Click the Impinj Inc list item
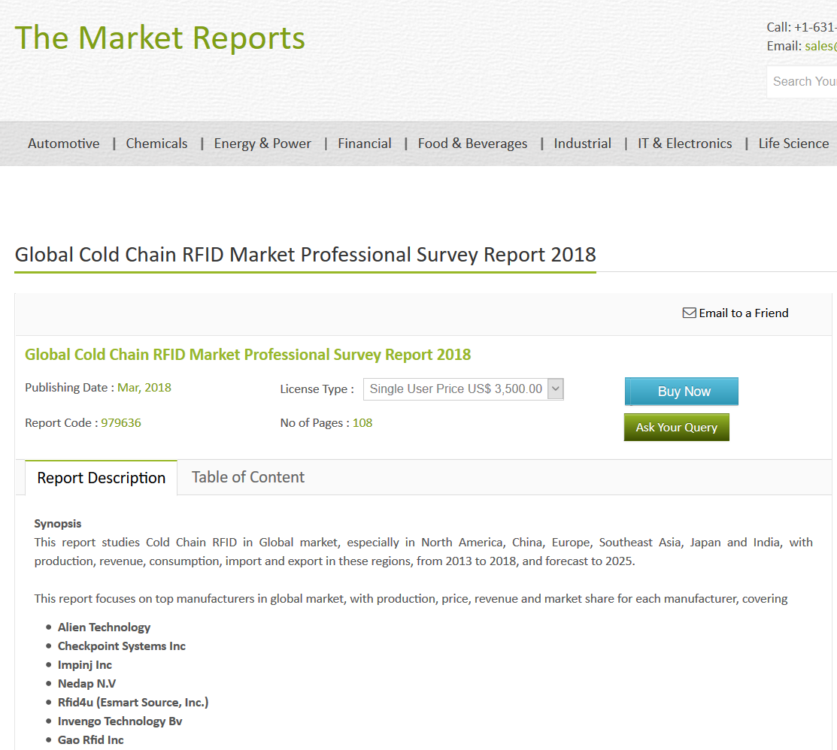The image size is (837, 750). (85, 664)
